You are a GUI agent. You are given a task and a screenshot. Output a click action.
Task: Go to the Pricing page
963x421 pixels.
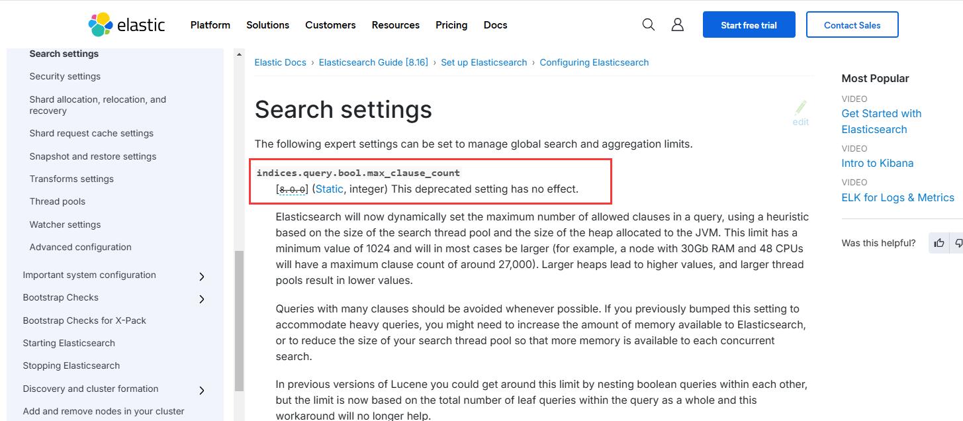451,24
